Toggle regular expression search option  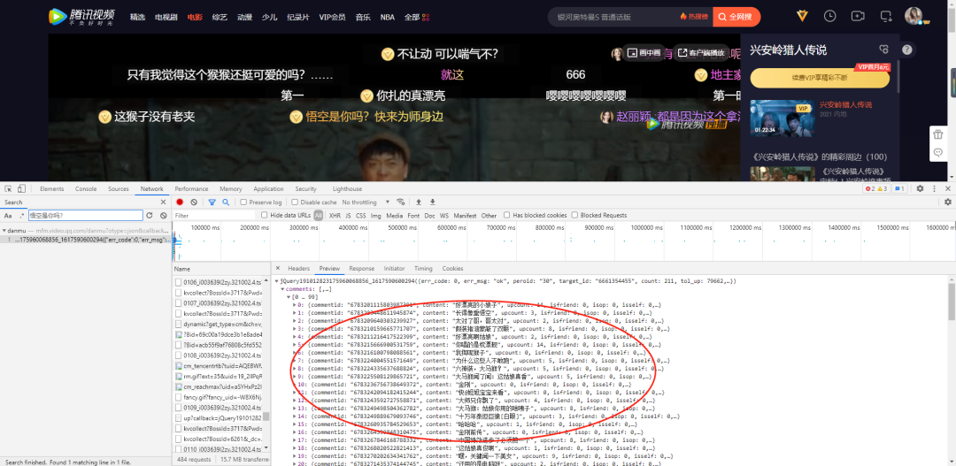(22, 216)
